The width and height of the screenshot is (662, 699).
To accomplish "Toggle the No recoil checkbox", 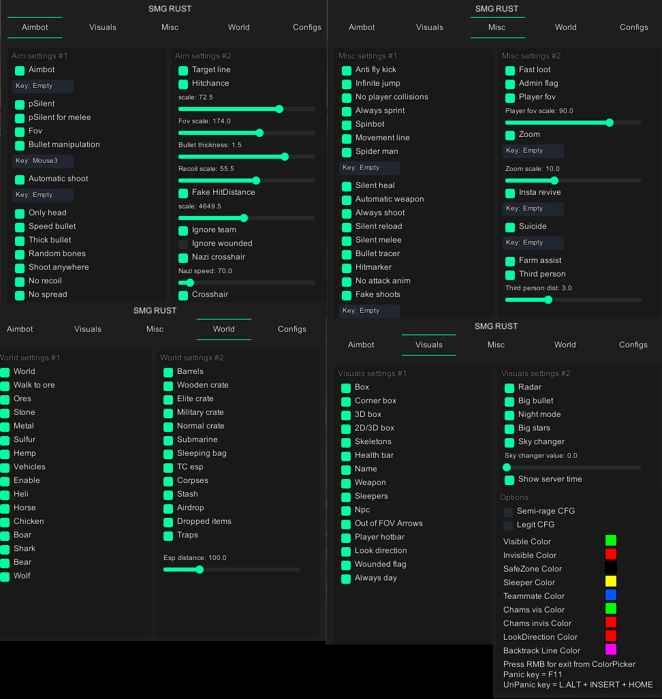I will (x=20, y=282).
